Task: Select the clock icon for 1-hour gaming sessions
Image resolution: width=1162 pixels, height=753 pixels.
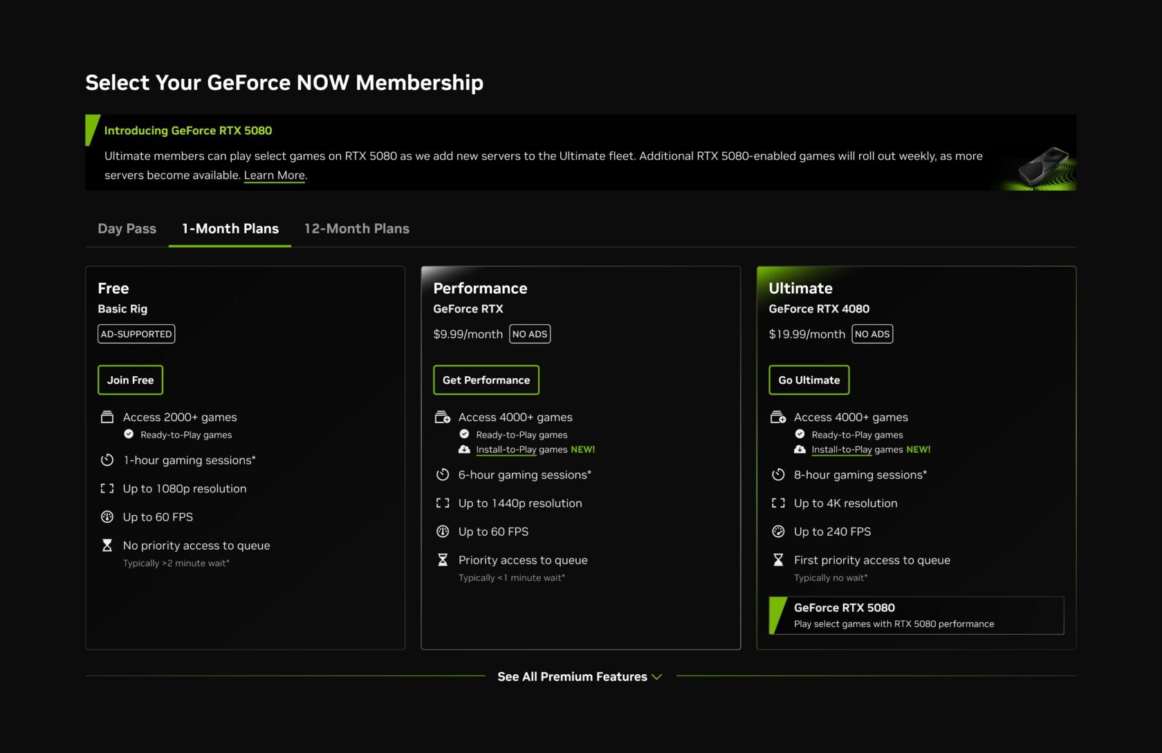Action: (107, 460)
